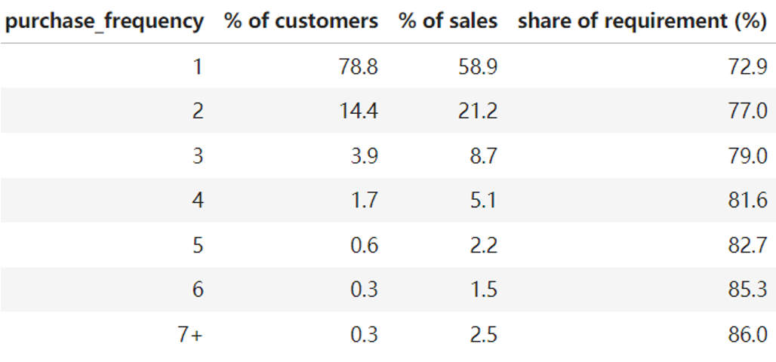Click the 8.7 value in % of sales

(482, 156)
